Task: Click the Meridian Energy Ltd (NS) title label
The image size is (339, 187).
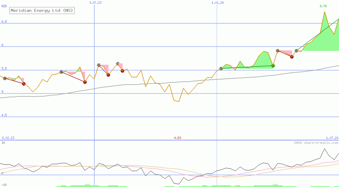Action: tap(42, 10)
